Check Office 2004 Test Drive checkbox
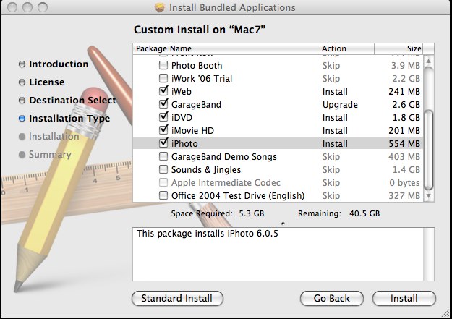This screenshot has width=452, height=319. (x=163, y=195)
